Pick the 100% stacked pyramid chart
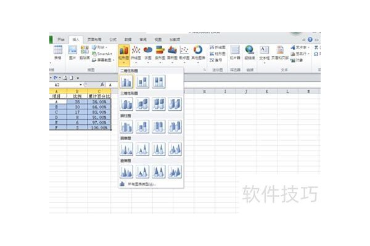 [158, 172]
